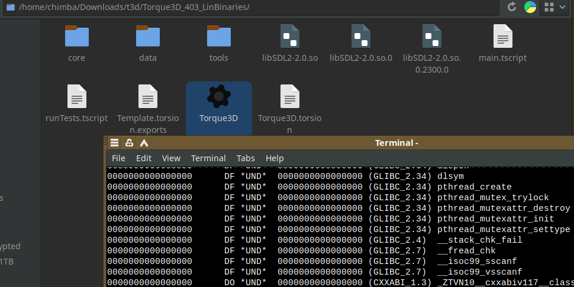Open the view mode dropdown arrow
Screen dimensions: 574x287
(562, 7)
